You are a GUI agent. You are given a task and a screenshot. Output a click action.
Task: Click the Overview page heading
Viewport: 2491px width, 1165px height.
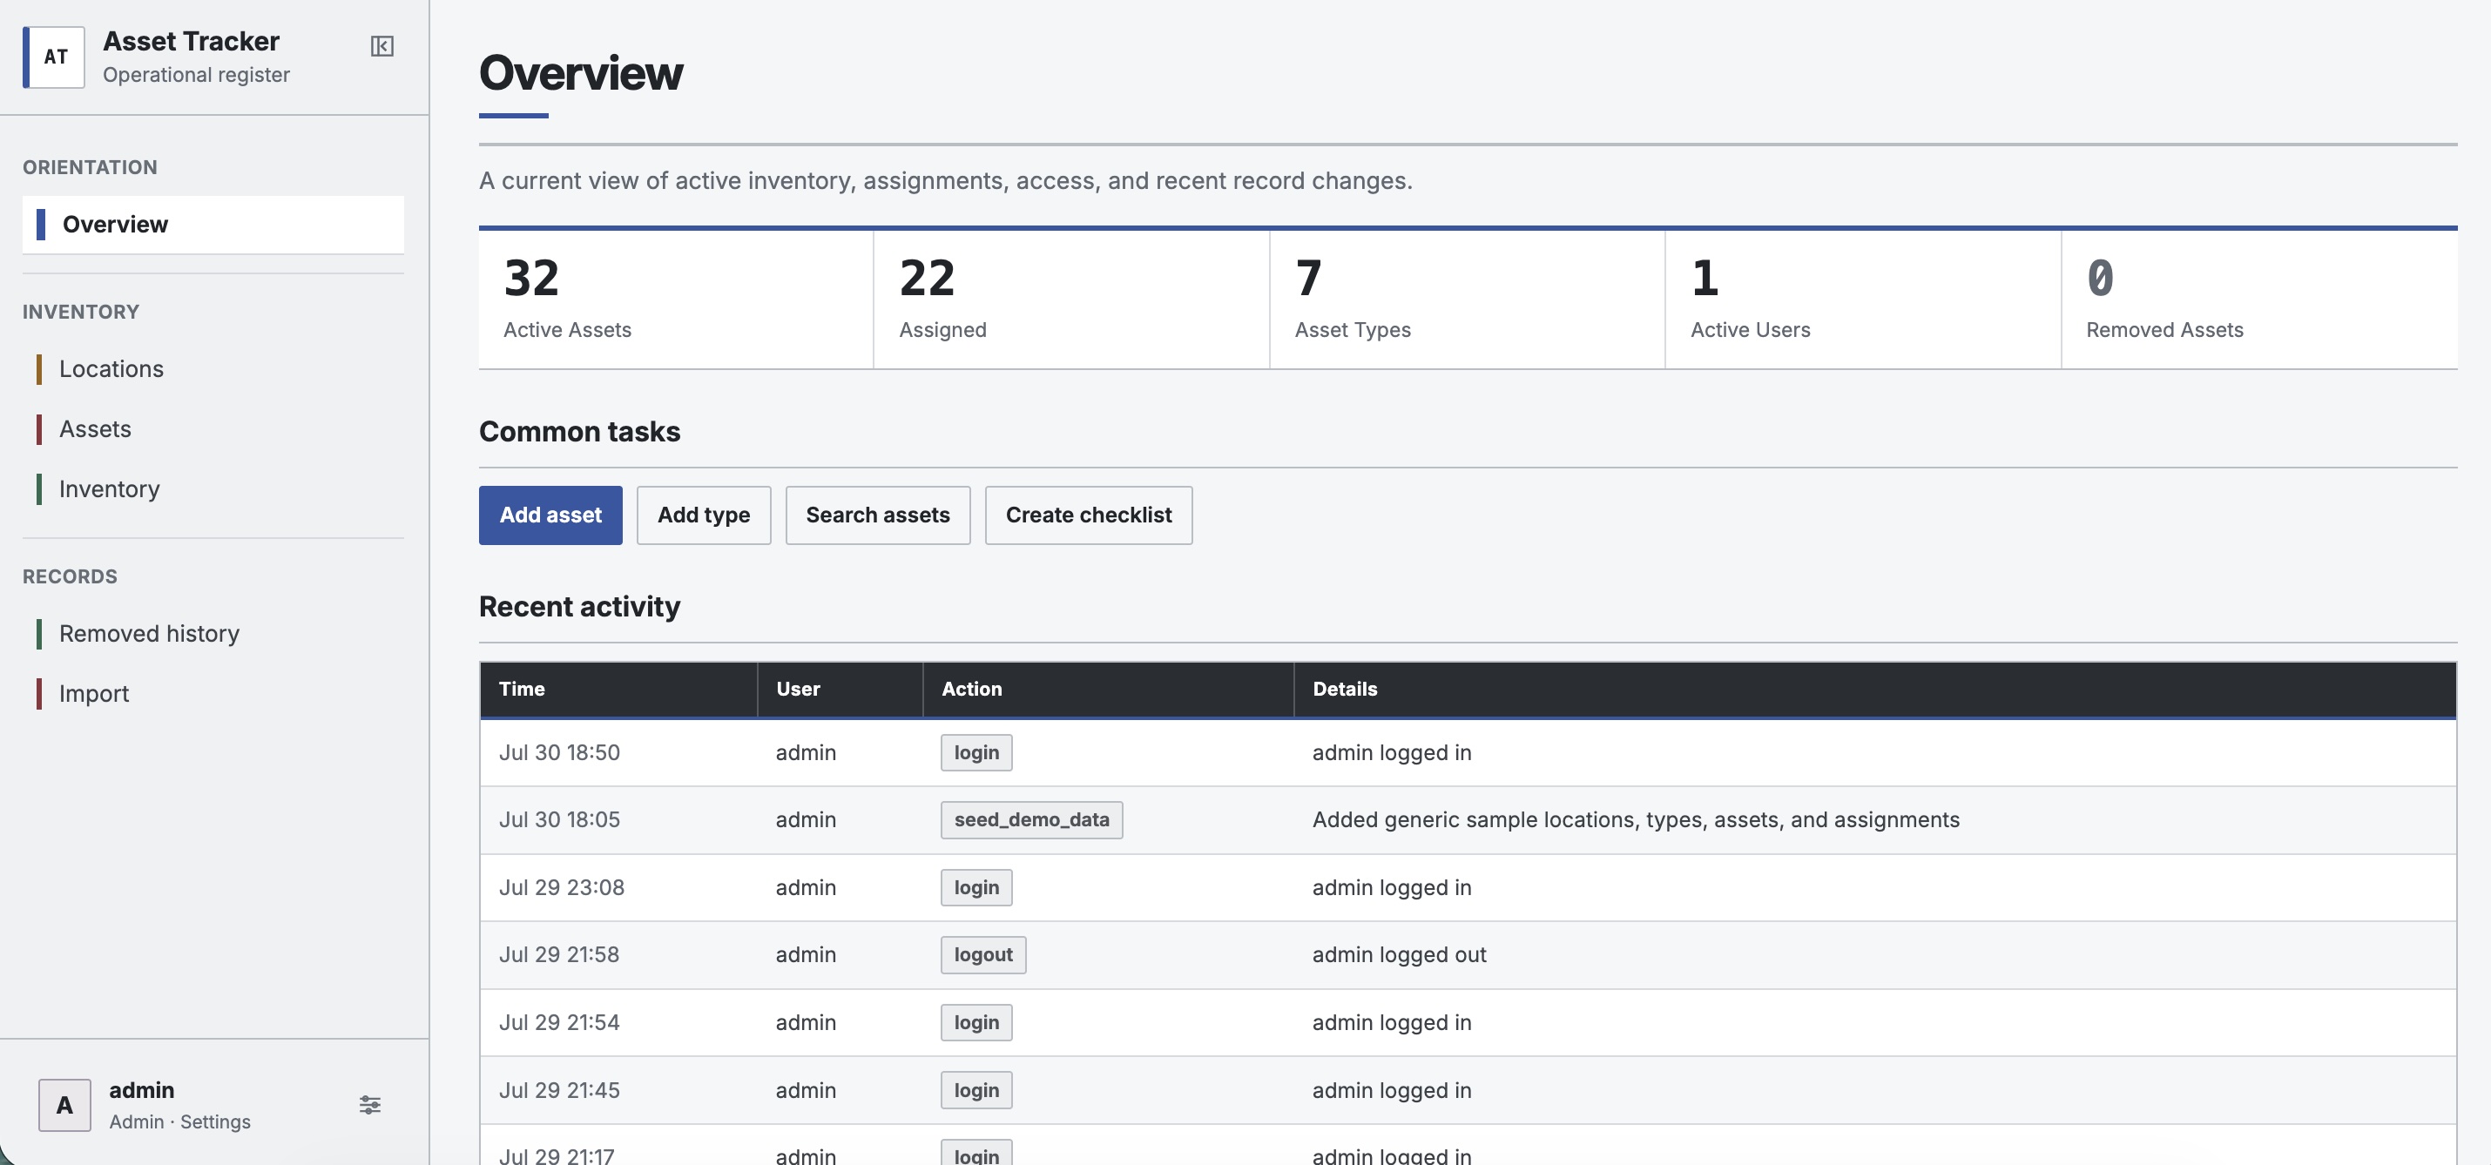581,73
